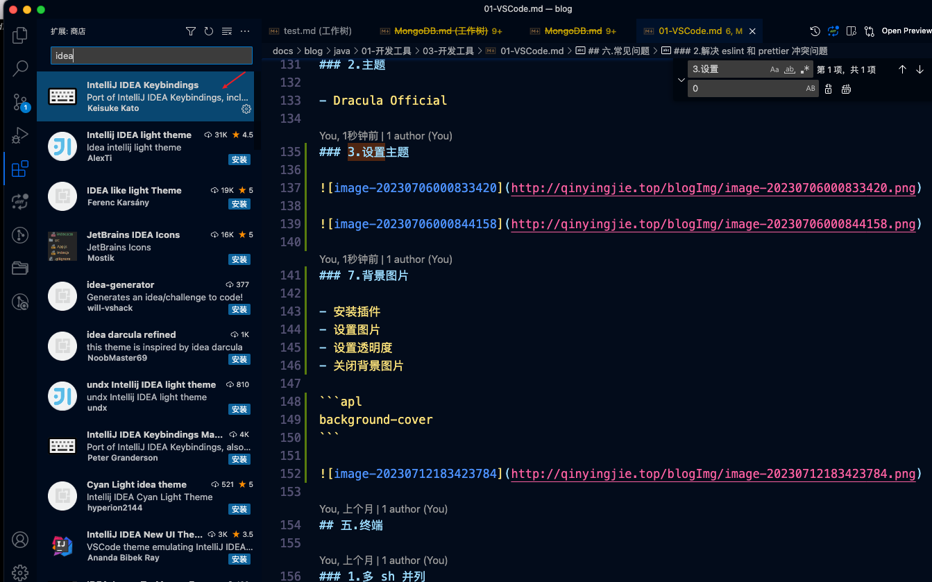
Task: Toggle Match Case in find box
Action: 774,69
